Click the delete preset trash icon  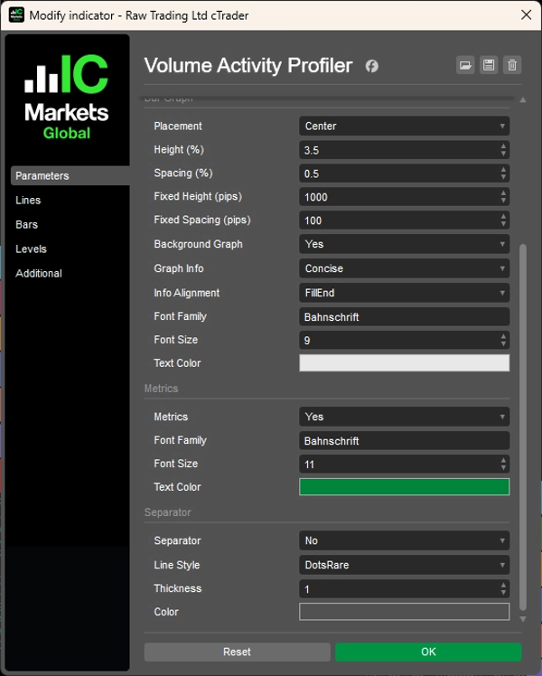(x=512, y=66)
